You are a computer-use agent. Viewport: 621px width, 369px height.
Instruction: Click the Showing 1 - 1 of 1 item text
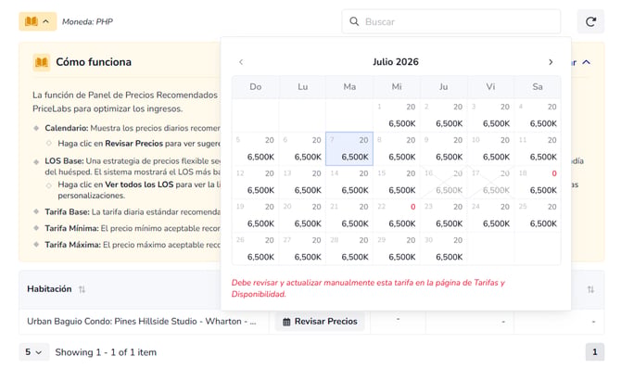[106, 352]
